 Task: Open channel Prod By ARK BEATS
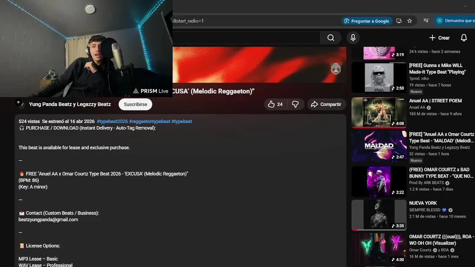426,183
